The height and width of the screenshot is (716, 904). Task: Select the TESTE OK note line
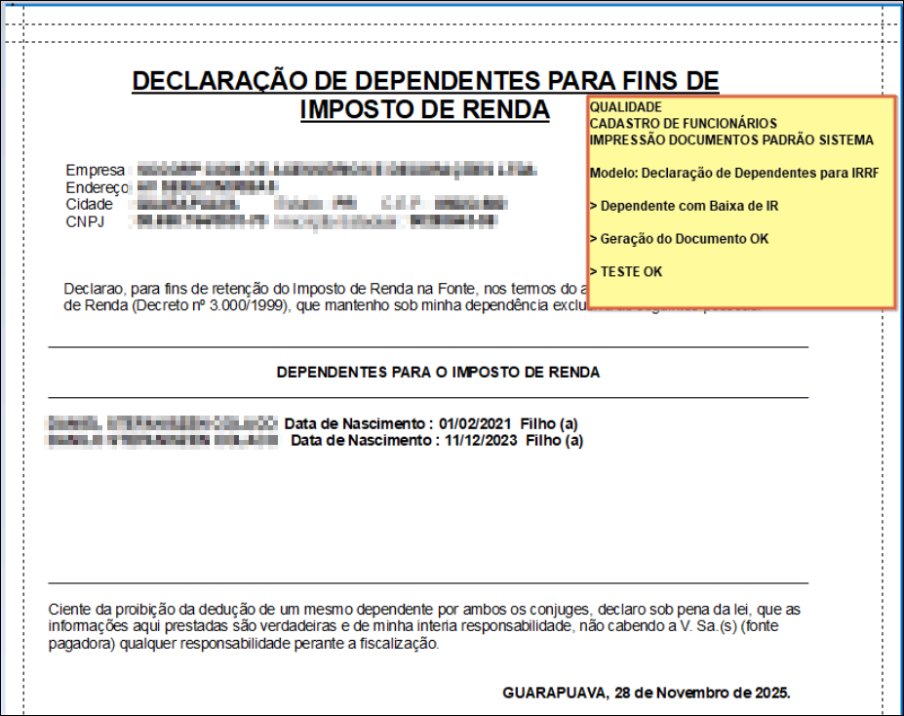coord(626,272)
